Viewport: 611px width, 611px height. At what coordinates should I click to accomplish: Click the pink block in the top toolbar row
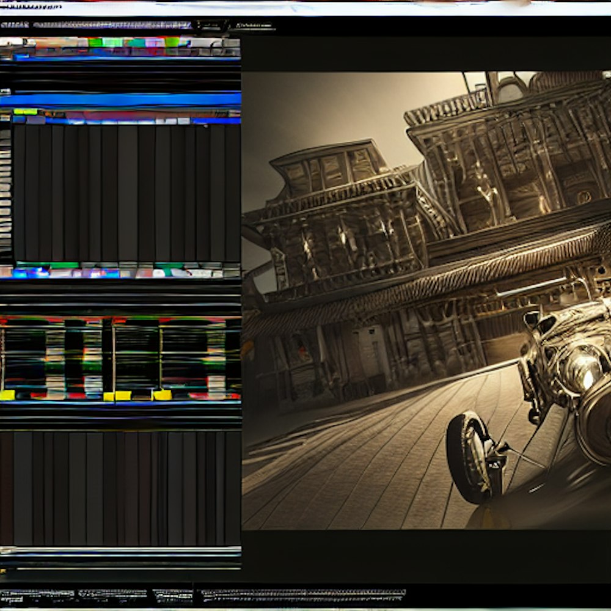(x=154, y=43)
